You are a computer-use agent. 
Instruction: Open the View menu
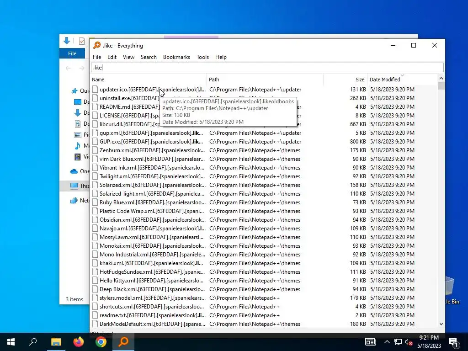(x=128, y=57)
